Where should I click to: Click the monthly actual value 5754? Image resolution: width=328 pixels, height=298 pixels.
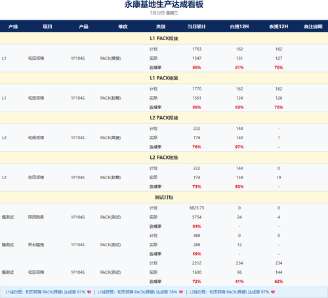point(197,217)
